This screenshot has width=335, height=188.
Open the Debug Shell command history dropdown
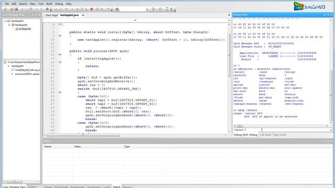[x=331, y=130]
